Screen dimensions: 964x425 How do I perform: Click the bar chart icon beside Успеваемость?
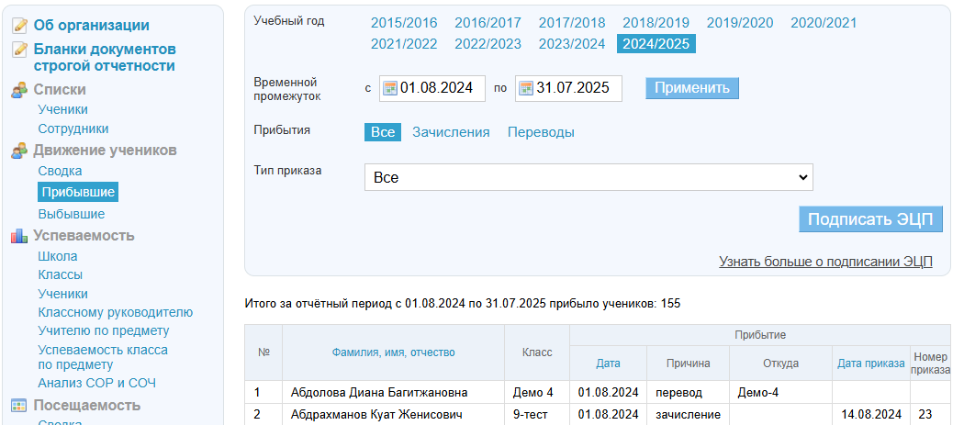tap(19, 236)
